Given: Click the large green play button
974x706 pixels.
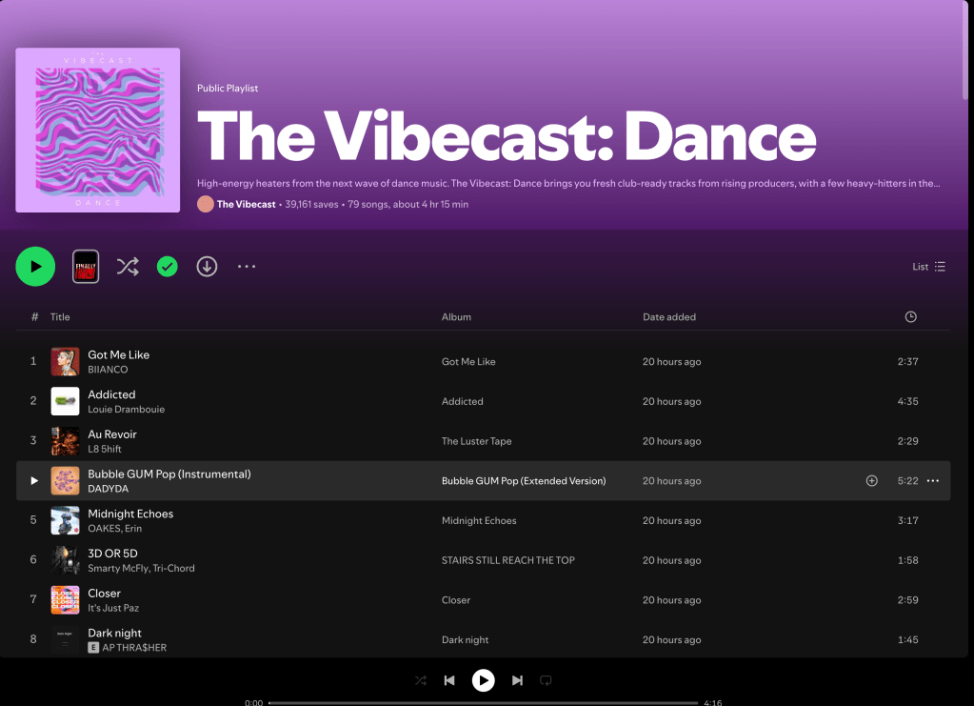Looking at the screenshot, I should tap(35, 267).
